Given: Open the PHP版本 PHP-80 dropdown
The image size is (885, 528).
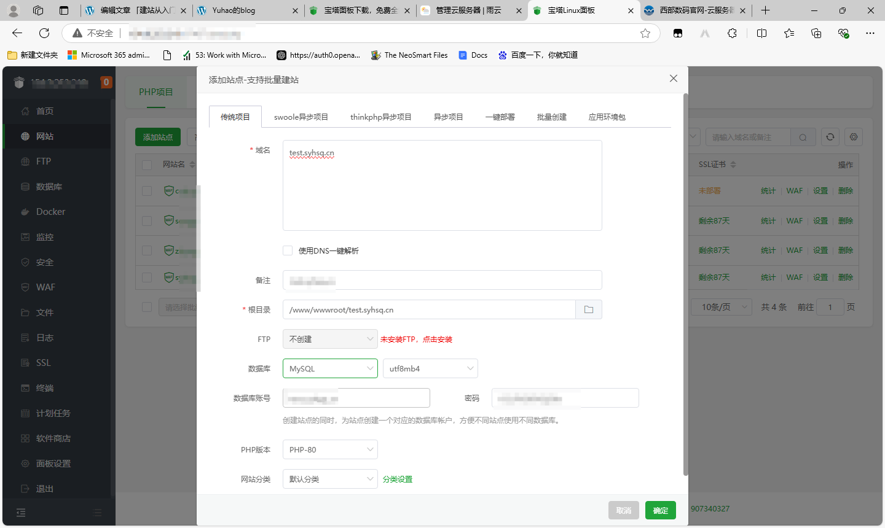Looking at the screenshot, I should pos(330,449).
